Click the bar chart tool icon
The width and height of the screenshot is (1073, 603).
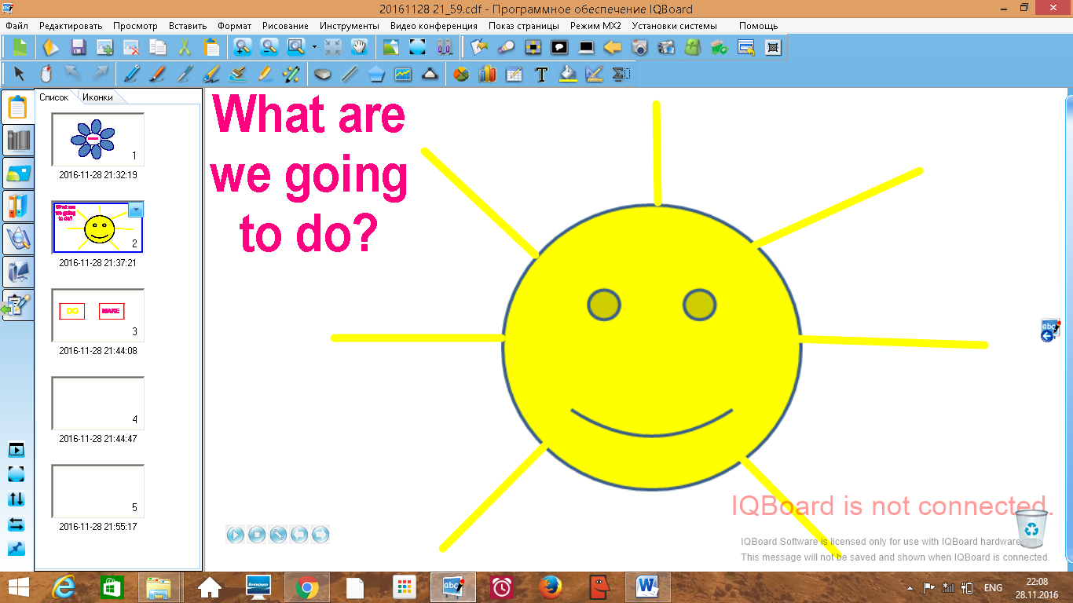[488, 75]
